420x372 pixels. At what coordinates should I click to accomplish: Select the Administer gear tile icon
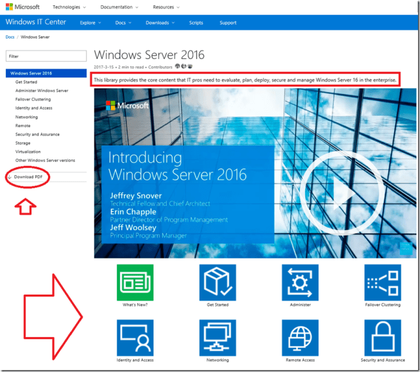[x=300, y=282]
